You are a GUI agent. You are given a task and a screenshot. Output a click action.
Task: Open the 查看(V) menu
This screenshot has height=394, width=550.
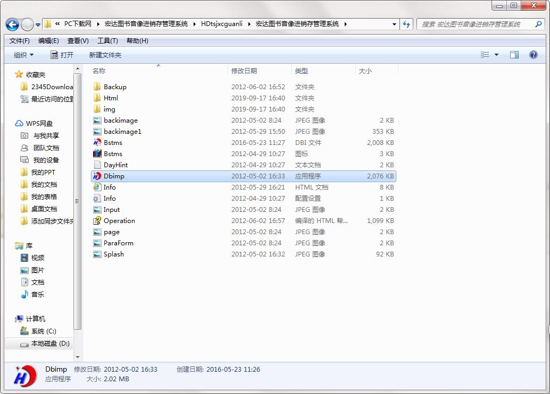[78, 41]
